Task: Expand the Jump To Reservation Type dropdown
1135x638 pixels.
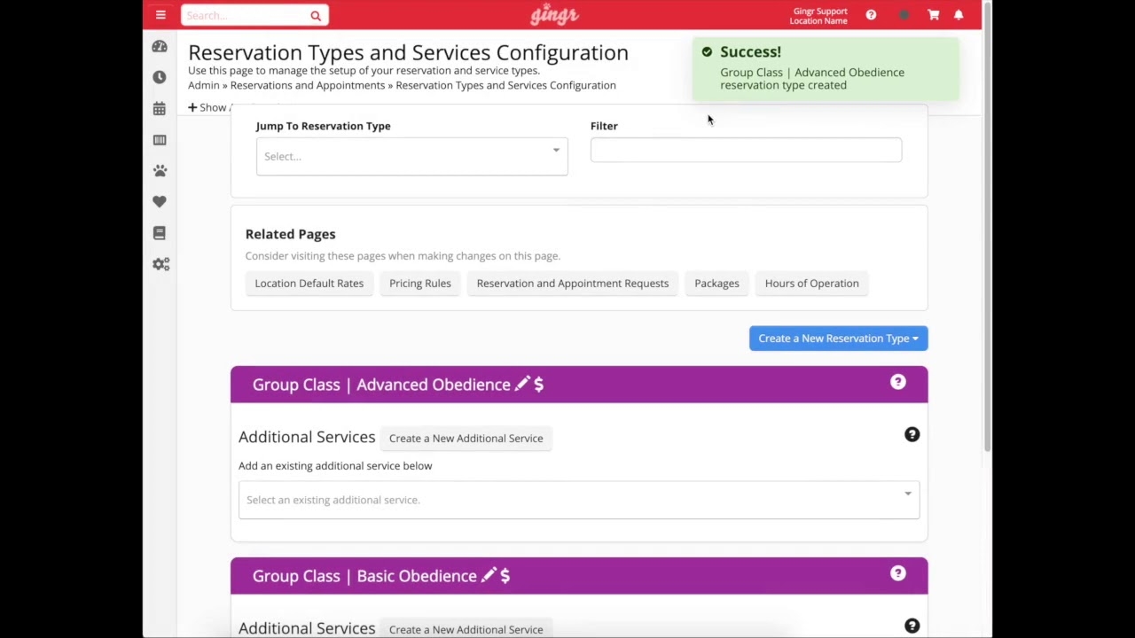Action: click(411, 156)
